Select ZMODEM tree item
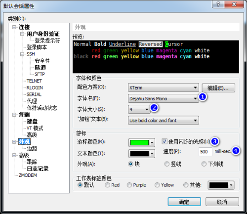Image resolution: width=247 pixels, height=214 pixels. [28, 175]
